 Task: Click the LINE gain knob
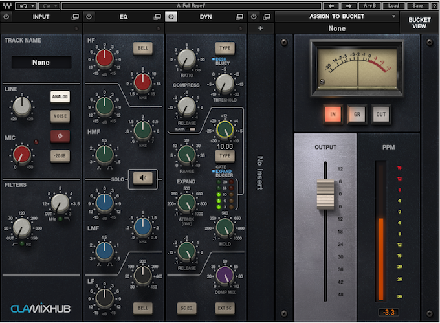pos(22,107)
